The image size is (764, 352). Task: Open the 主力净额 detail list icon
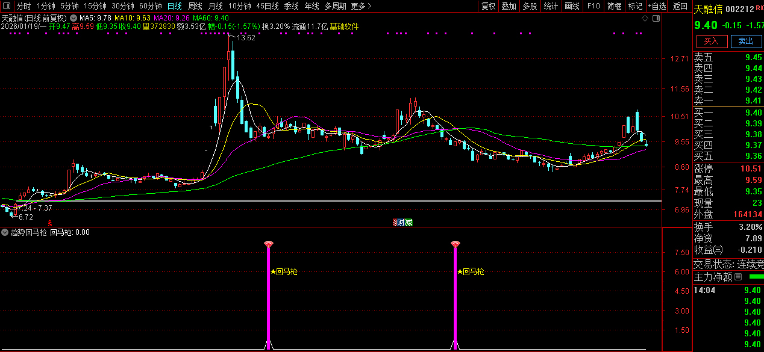click(738, 277)
